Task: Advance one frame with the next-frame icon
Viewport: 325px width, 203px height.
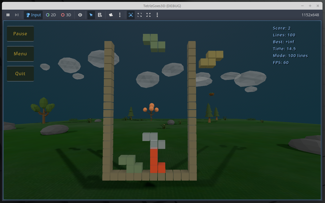Action: pyautogui.click(x=17, y=15)
